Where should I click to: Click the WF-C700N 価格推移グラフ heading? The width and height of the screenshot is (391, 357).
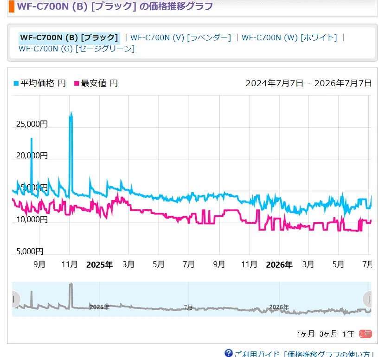point(115,6)
